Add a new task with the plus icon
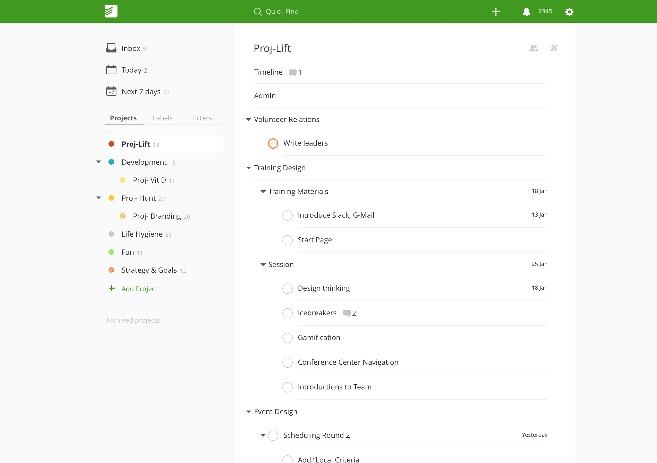 (x=496, y=11)
